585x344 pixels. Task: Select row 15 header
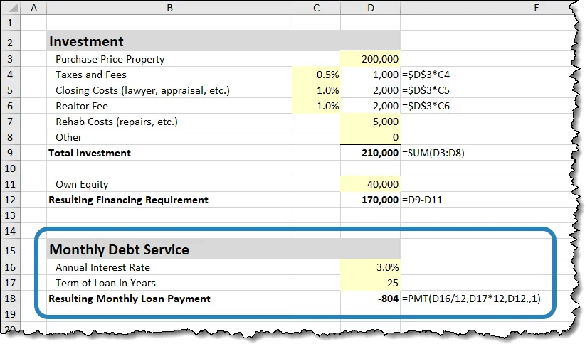[x=11, y=249]
